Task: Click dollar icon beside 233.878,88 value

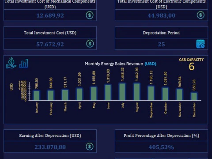Action: pos(90,147)
